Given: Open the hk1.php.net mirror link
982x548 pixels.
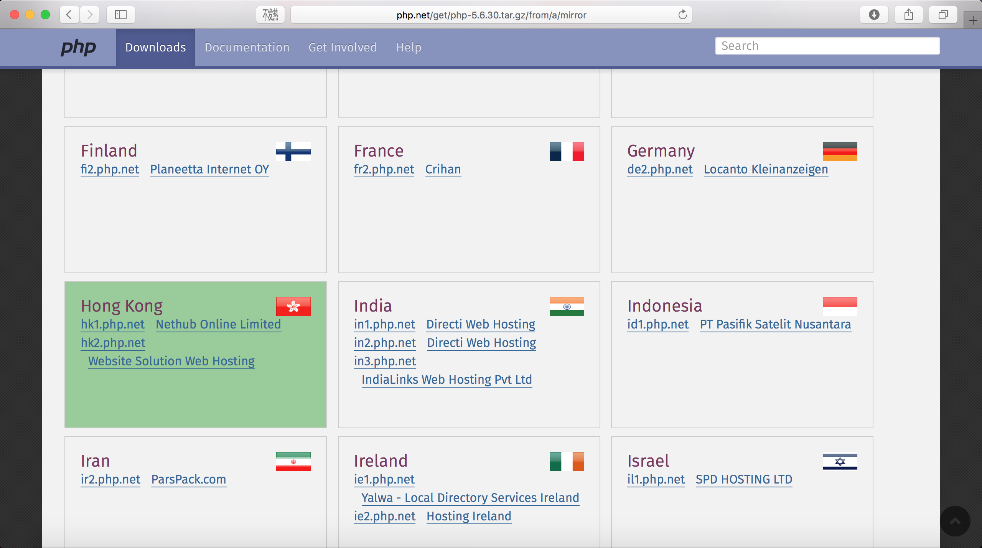Looking at the screenshot, I should click(x=112, y=324).
